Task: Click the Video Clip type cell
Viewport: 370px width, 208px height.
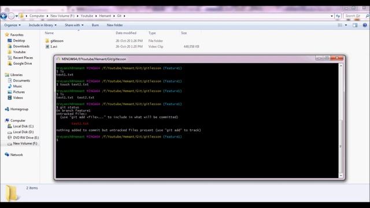Action: [156, 47]
